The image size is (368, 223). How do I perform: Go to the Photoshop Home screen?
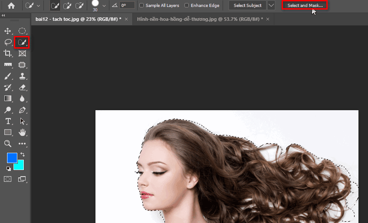click(11, 5)
